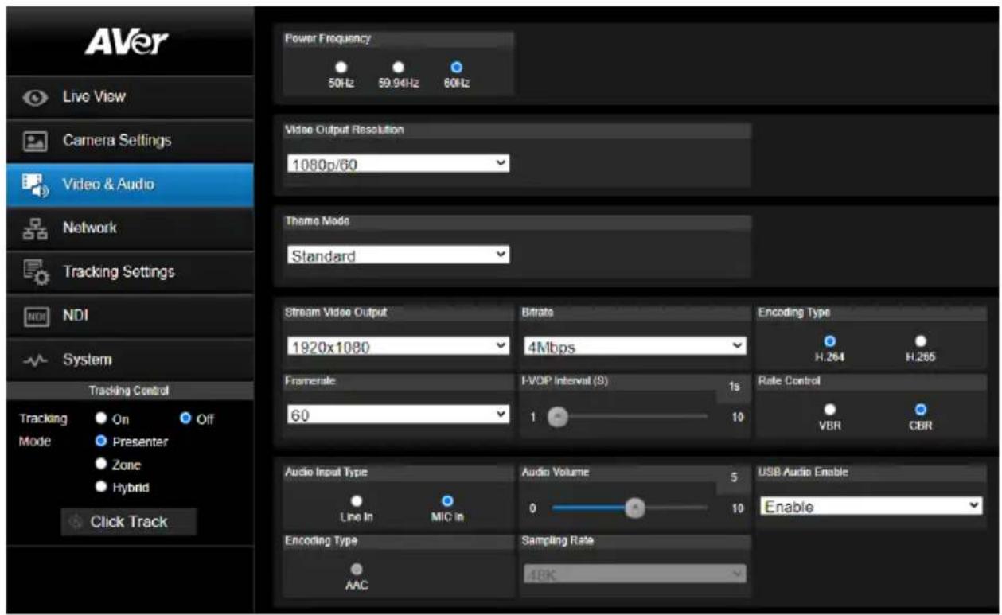
Task: Select Hybrid tracking mode
Action: point(101,487)
